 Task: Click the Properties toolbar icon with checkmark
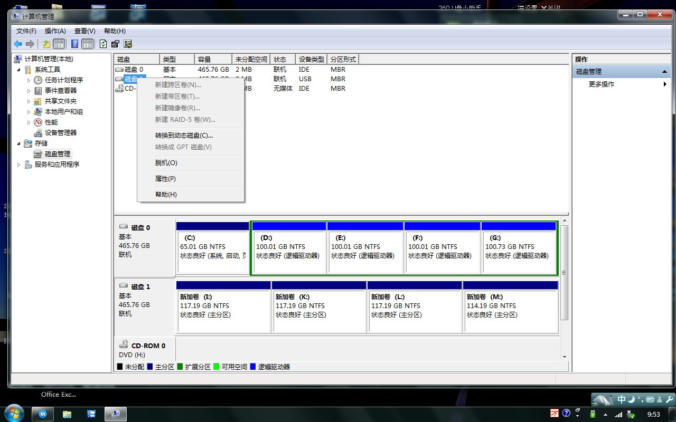(115, 44)
